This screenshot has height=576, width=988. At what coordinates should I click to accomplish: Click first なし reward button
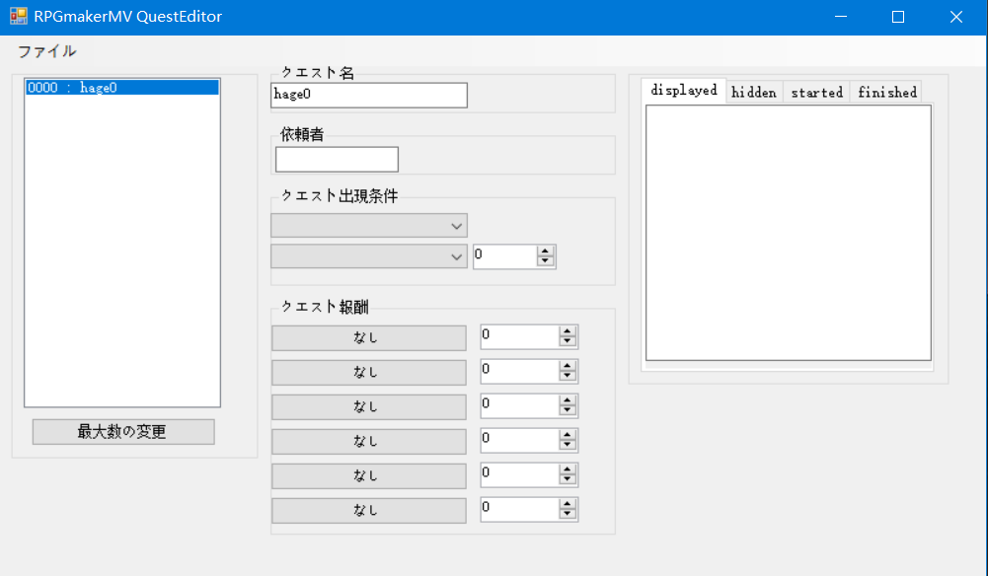click(369, 338)
